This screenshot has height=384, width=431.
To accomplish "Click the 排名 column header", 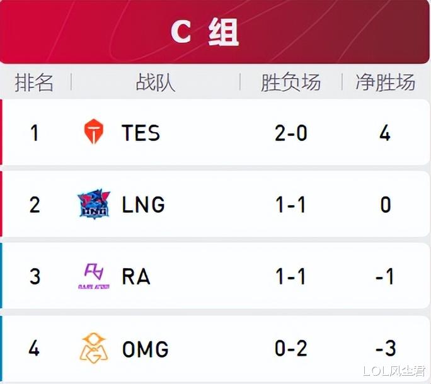I will click(x=34, y=82).
